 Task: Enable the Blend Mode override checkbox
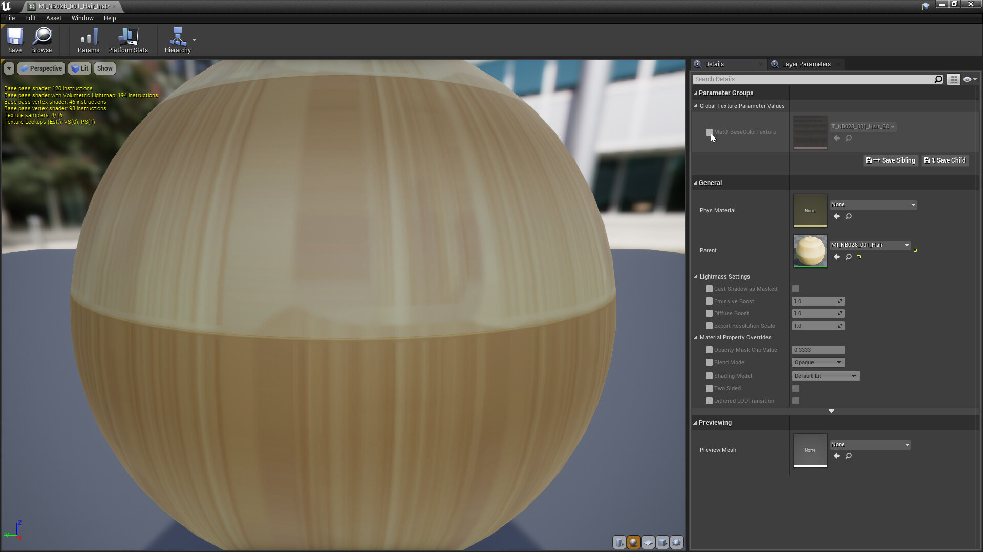(x=709, y=363)
